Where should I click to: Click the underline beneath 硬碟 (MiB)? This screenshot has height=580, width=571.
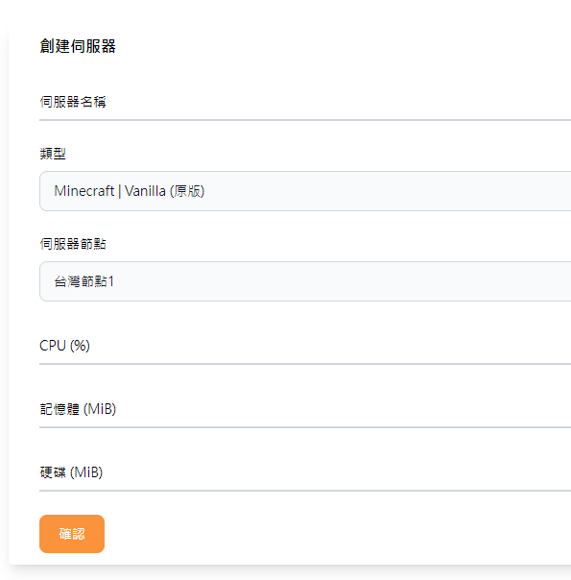tap(305, 491)
